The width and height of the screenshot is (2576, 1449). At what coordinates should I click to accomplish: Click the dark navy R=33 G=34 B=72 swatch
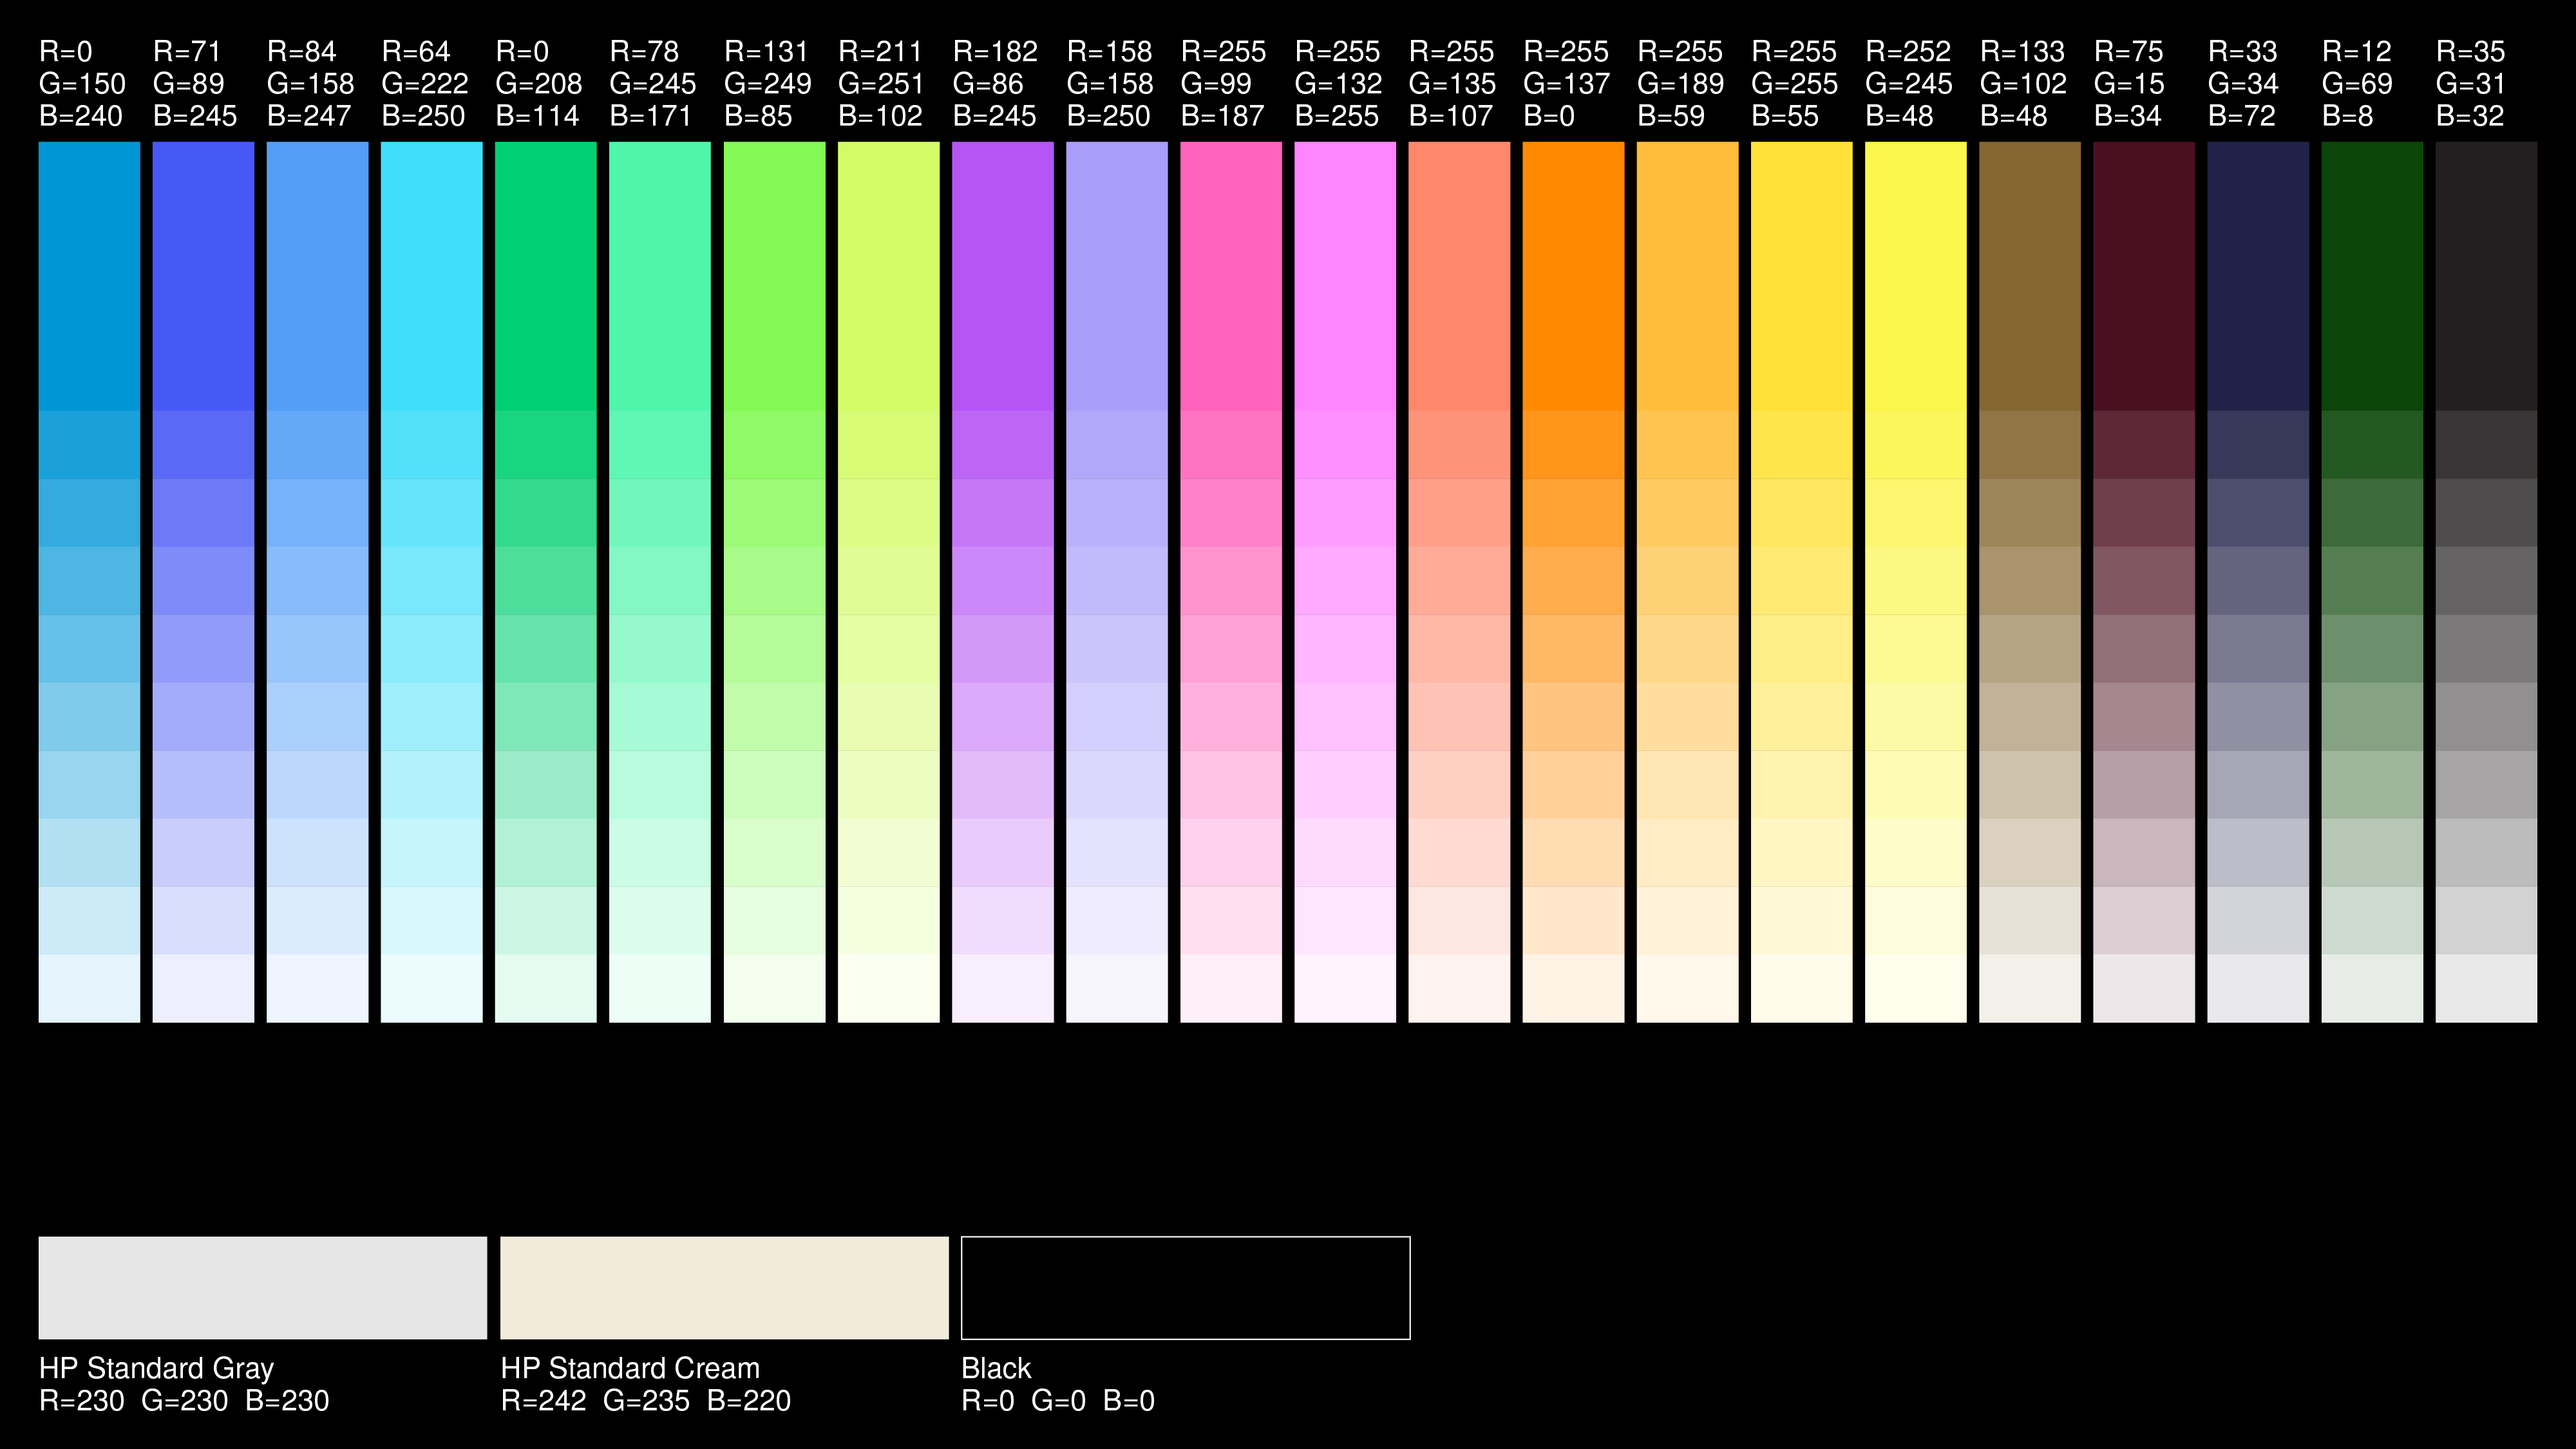click(x=2257, y=275)
